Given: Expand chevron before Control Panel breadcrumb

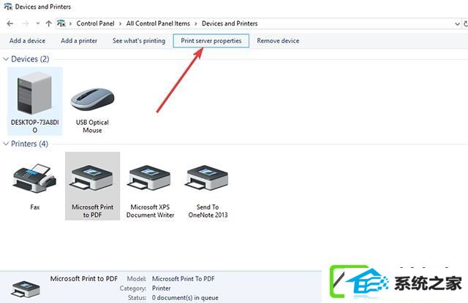Looking at the screenshot, I should 70,23.
